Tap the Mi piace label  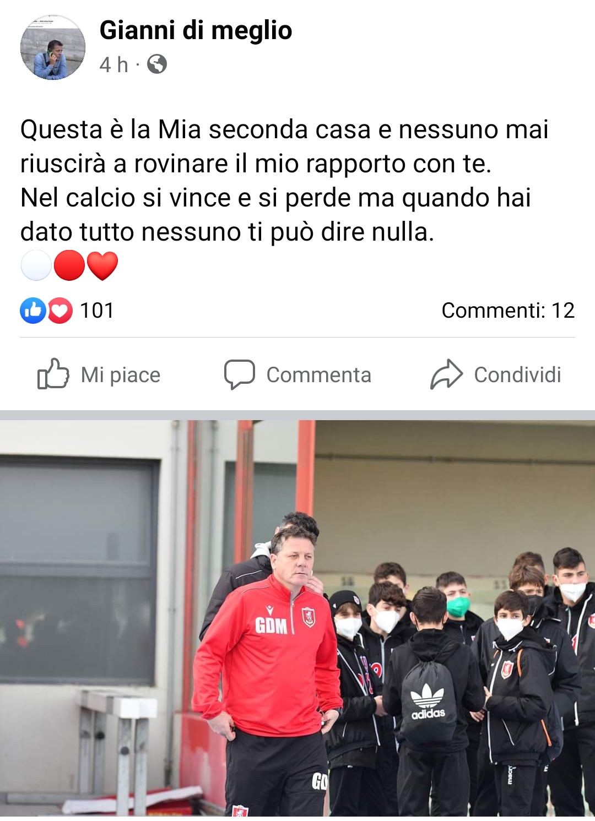point(121,375)
